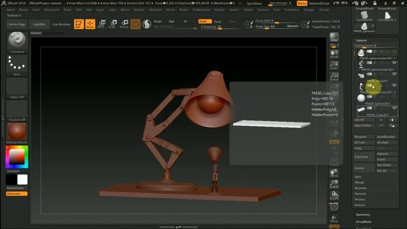407x229 pixels.
Task: Adjust the Z Intensity slider
Action: (219, 27)
